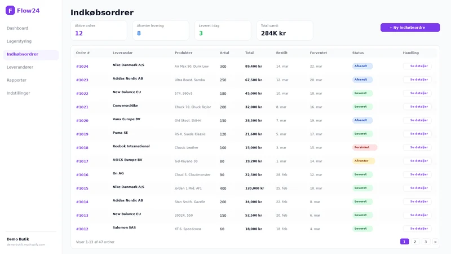Click 'Viser 1-13 af 47 ordrer' text

pos(95,242)
